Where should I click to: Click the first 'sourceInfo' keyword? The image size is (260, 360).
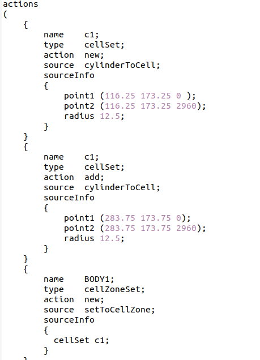pyautogui.click(x=69, y=75)
